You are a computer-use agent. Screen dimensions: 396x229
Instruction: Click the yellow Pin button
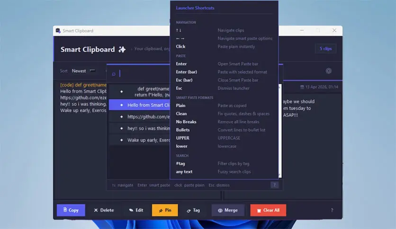click(x=165, y=210)
